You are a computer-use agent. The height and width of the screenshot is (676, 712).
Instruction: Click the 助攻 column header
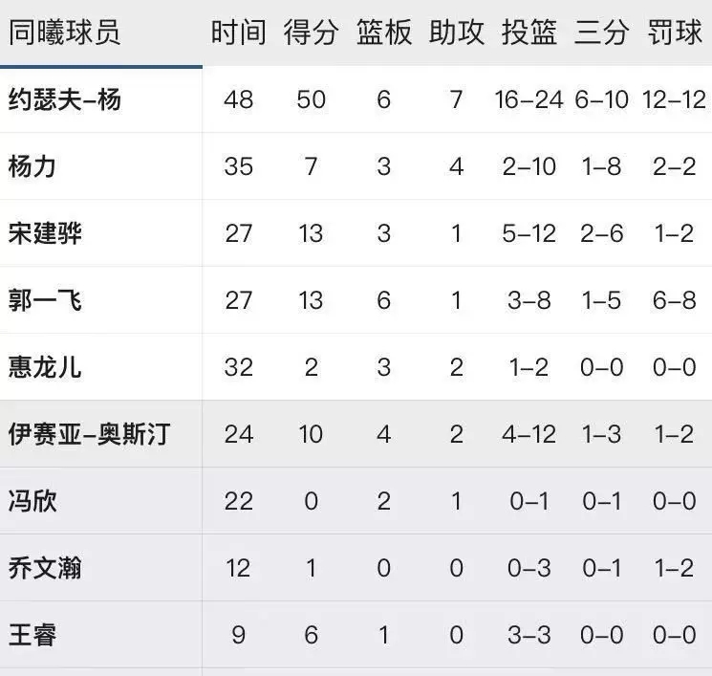(457, 33)
